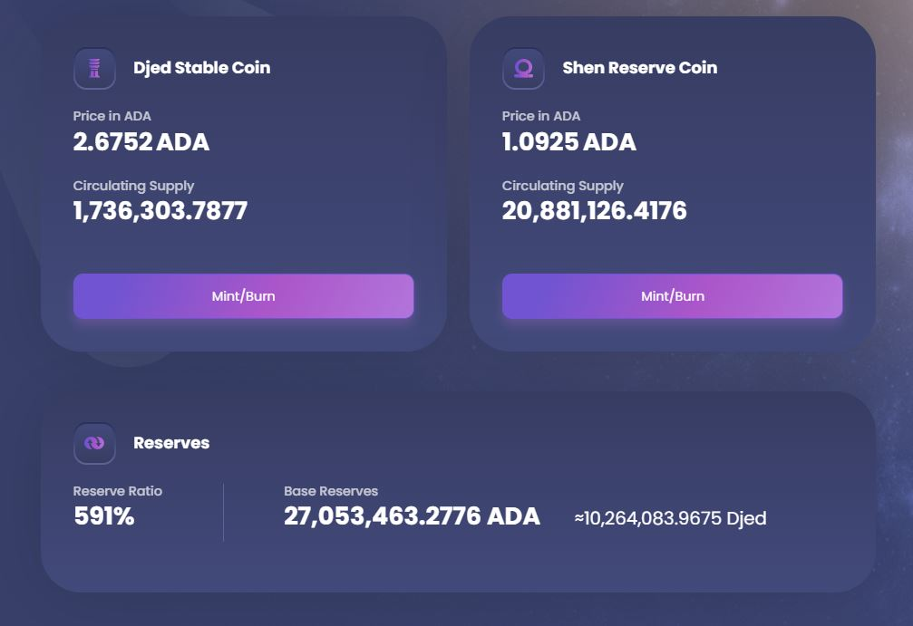Viewport: 913px width, 626px height.
Task: Click Circulating Supply label in Shen card
Action: click(x=563, y=186)
